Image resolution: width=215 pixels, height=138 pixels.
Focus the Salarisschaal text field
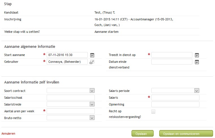click(x=71, y=98)
